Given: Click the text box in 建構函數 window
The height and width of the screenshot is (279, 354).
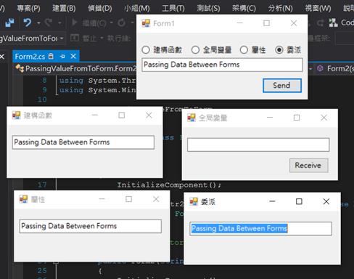Looking at the screenshot, I should click(x=83, y=142).
